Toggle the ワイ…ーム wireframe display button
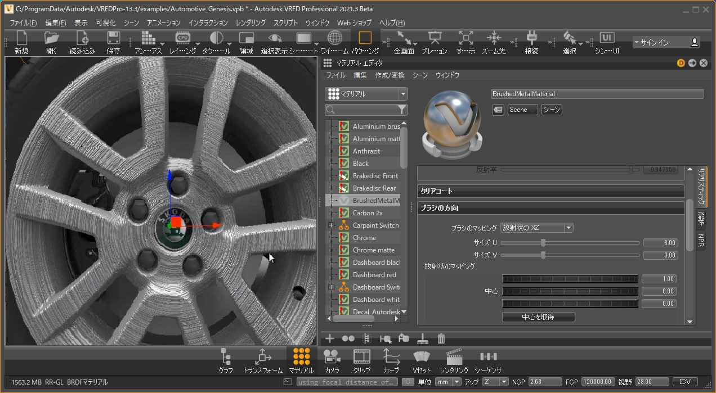Viewport: 716px width, 393px height. (334, 39)
